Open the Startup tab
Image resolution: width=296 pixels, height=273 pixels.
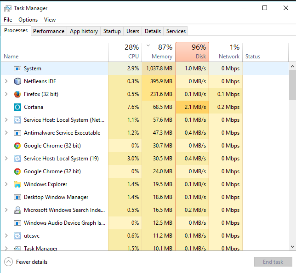pyautogui.click(x=112, y=31)
